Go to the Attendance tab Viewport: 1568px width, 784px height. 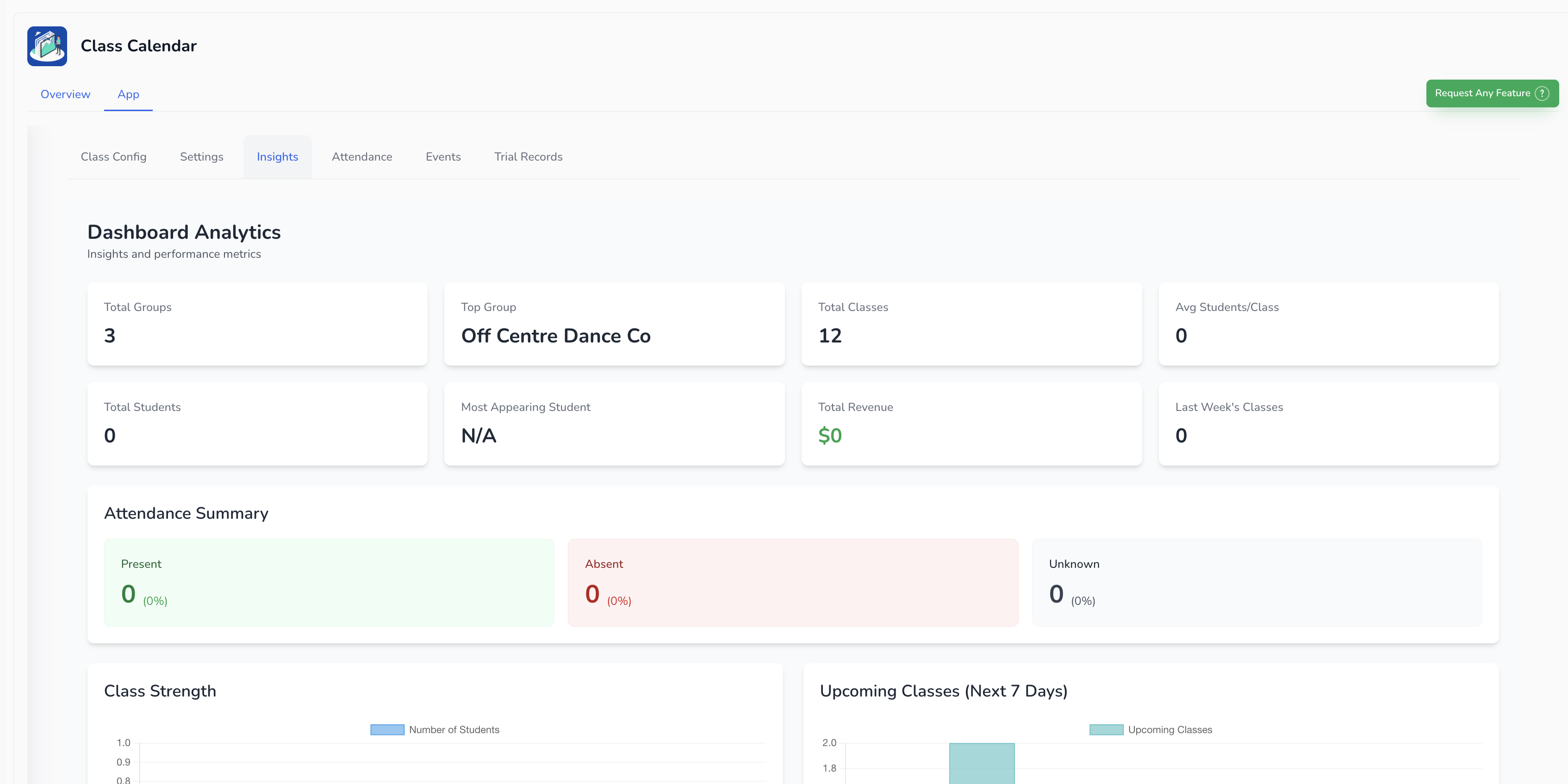(361, 157)
